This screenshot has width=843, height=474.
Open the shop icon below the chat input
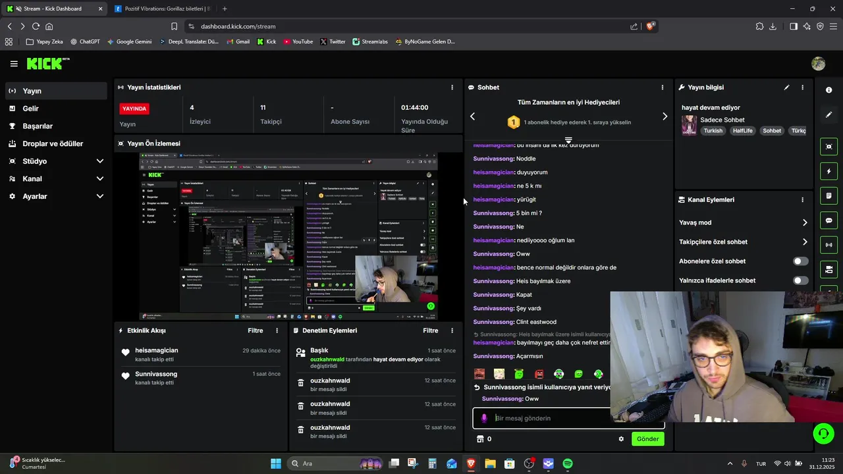click(480, 439)
